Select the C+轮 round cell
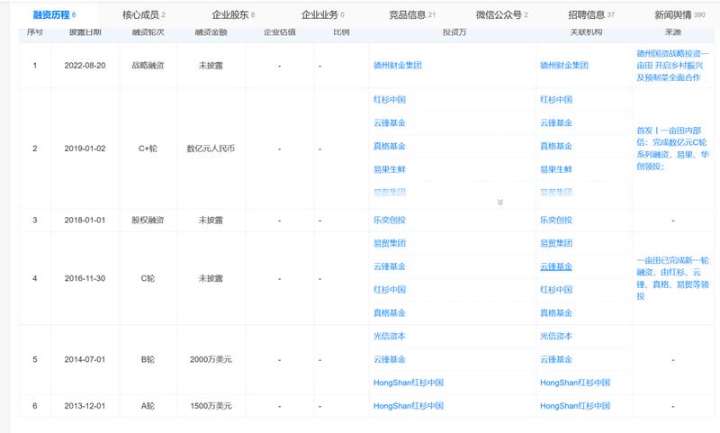Screen dimensions: 720x433 click(x=148, y=149)
